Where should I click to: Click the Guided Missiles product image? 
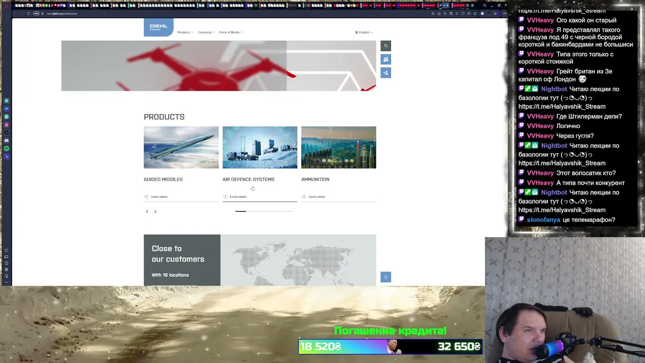(181, 147)
